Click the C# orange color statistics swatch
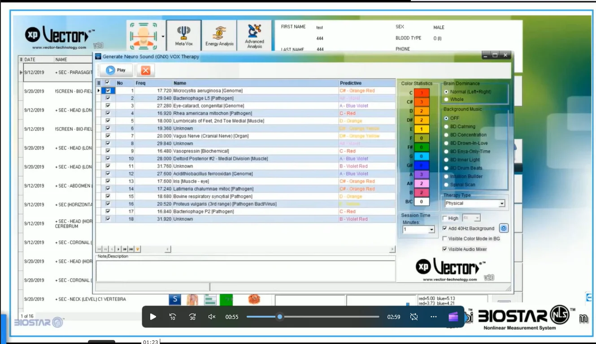The image size is (596, 344). coord(421,102)
